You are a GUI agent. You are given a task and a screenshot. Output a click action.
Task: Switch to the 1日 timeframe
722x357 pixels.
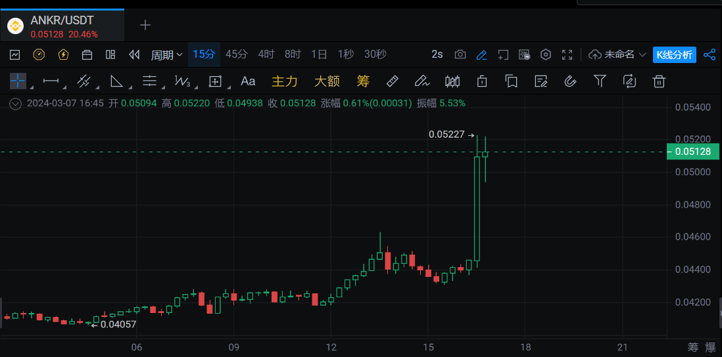click(x=319, y=54)
